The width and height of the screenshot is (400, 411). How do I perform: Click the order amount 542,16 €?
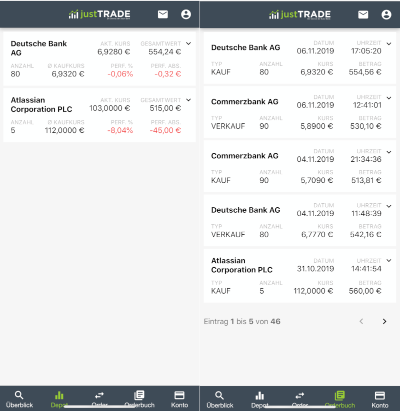(365, 234)
